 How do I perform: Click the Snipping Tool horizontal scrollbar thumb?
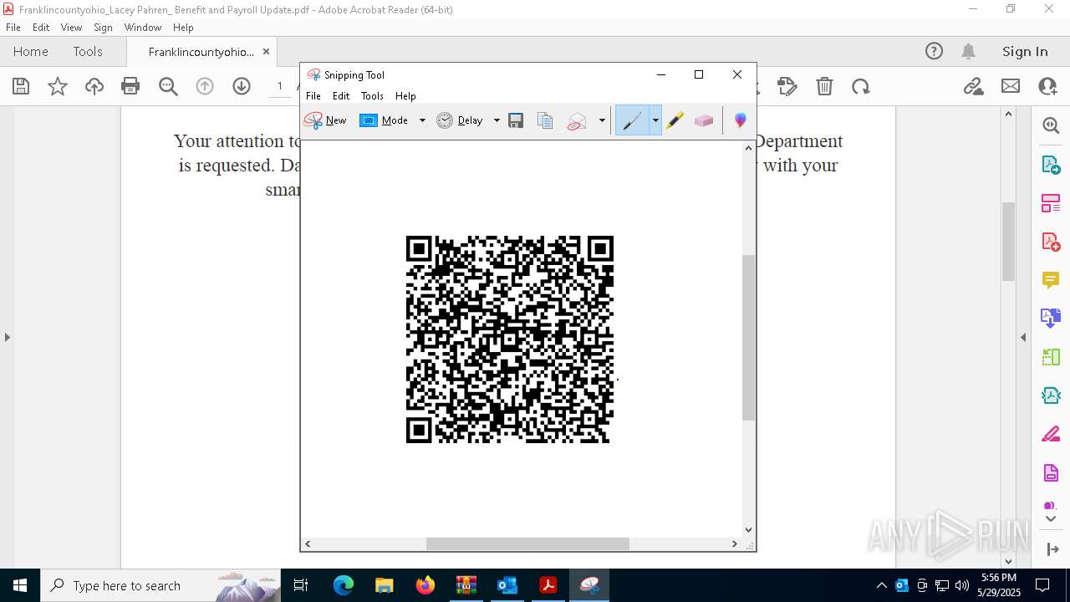click(x=527, y=543)
